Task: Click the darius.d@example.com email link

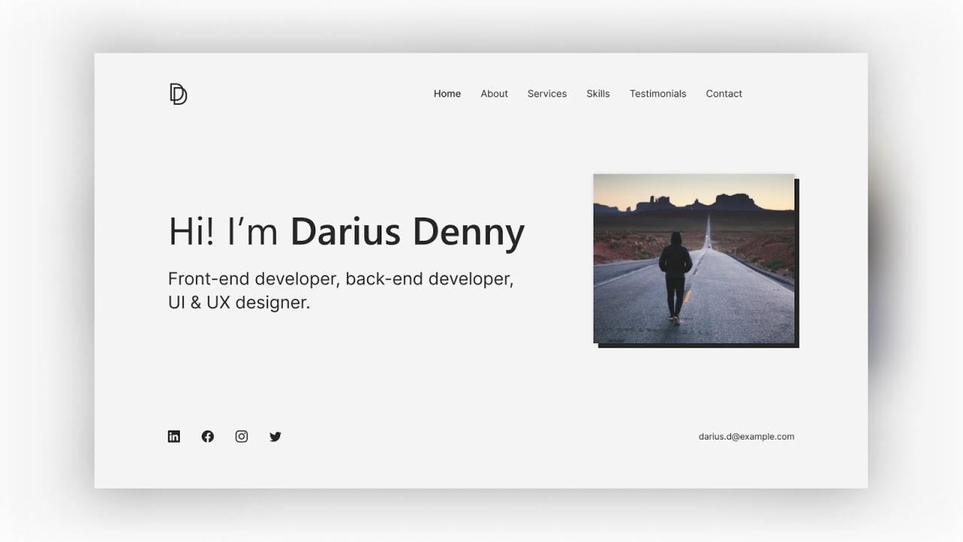Action: coord(746,437)
